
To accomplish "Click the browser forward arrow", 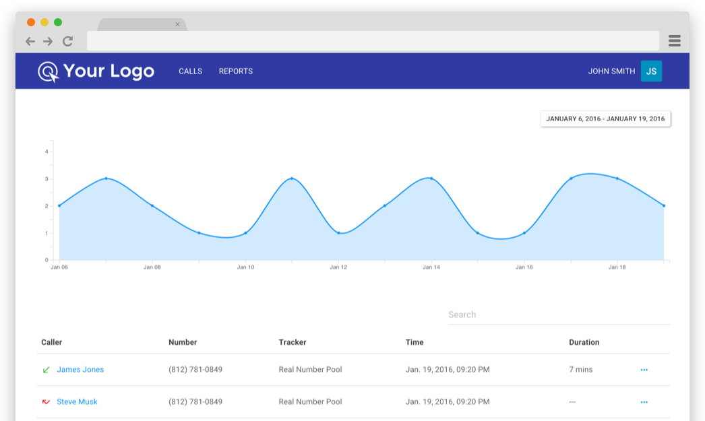I will [x=48, y=41].
